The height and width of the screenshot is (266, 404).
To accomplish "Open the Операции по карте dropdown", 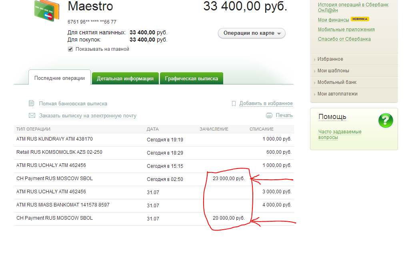I will (252, 33).
